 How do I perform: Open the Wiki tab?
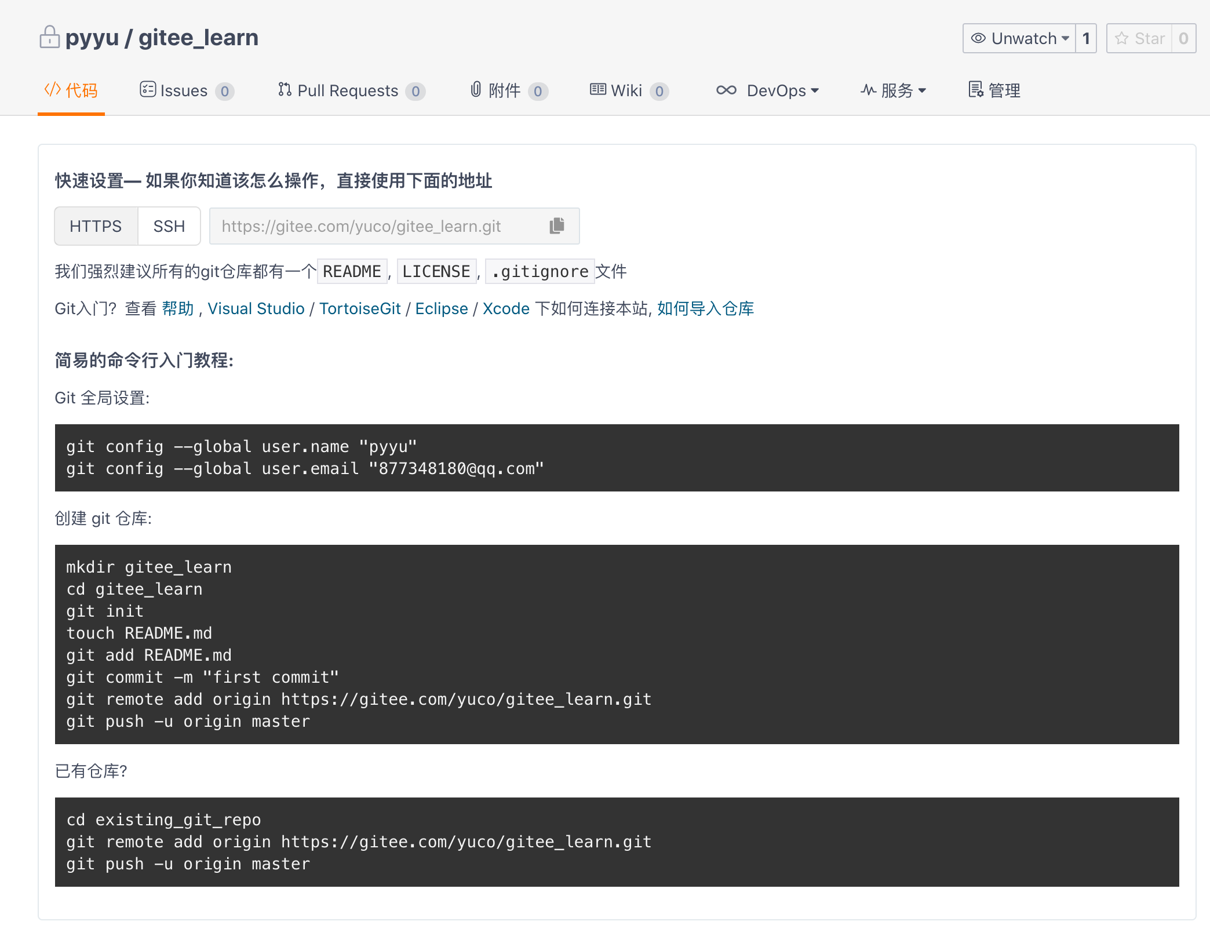(x=629, y=90)
